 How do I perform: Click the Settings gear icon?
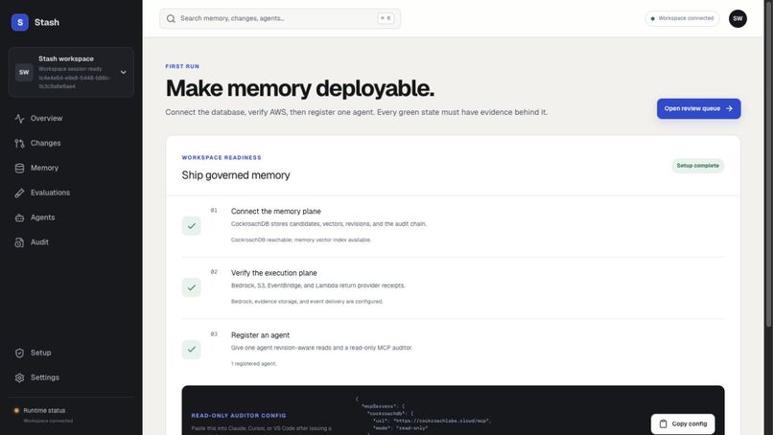pos(20,378)
